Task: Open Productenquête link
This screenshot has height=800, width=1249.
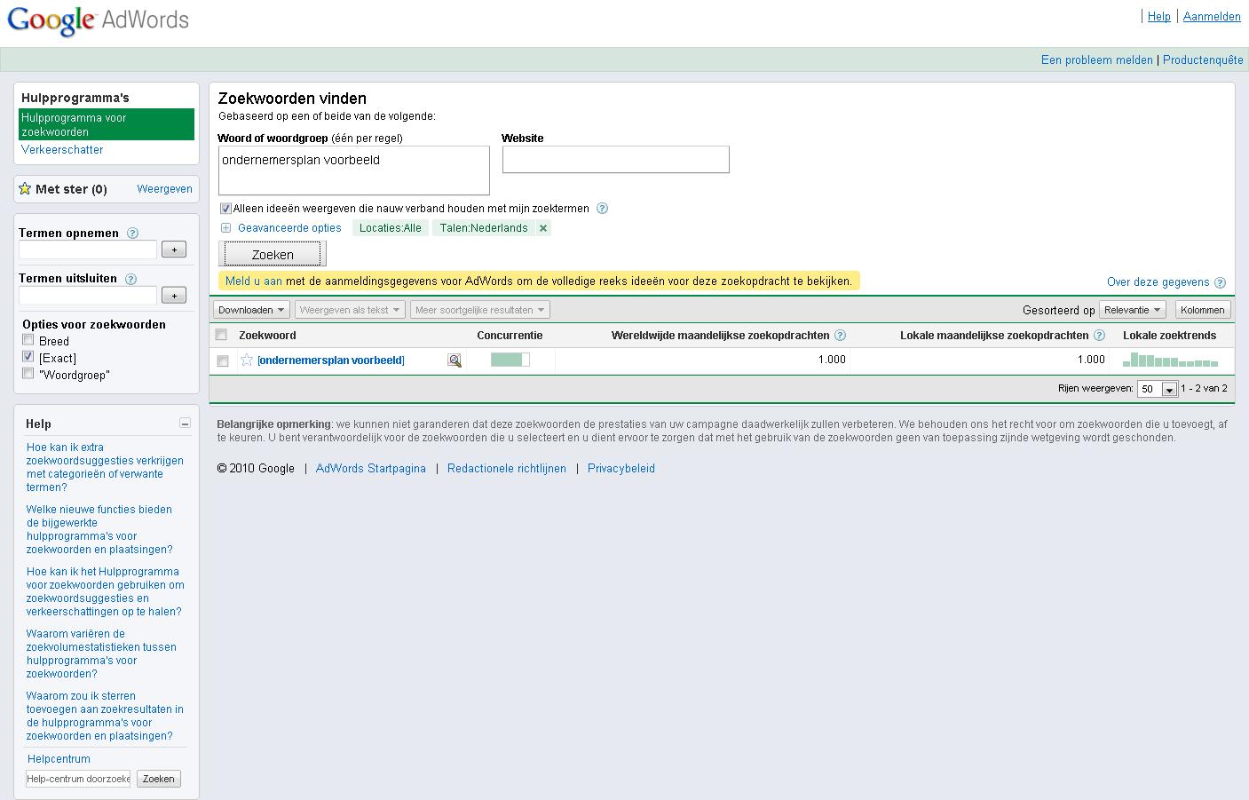Action: 1203,60
